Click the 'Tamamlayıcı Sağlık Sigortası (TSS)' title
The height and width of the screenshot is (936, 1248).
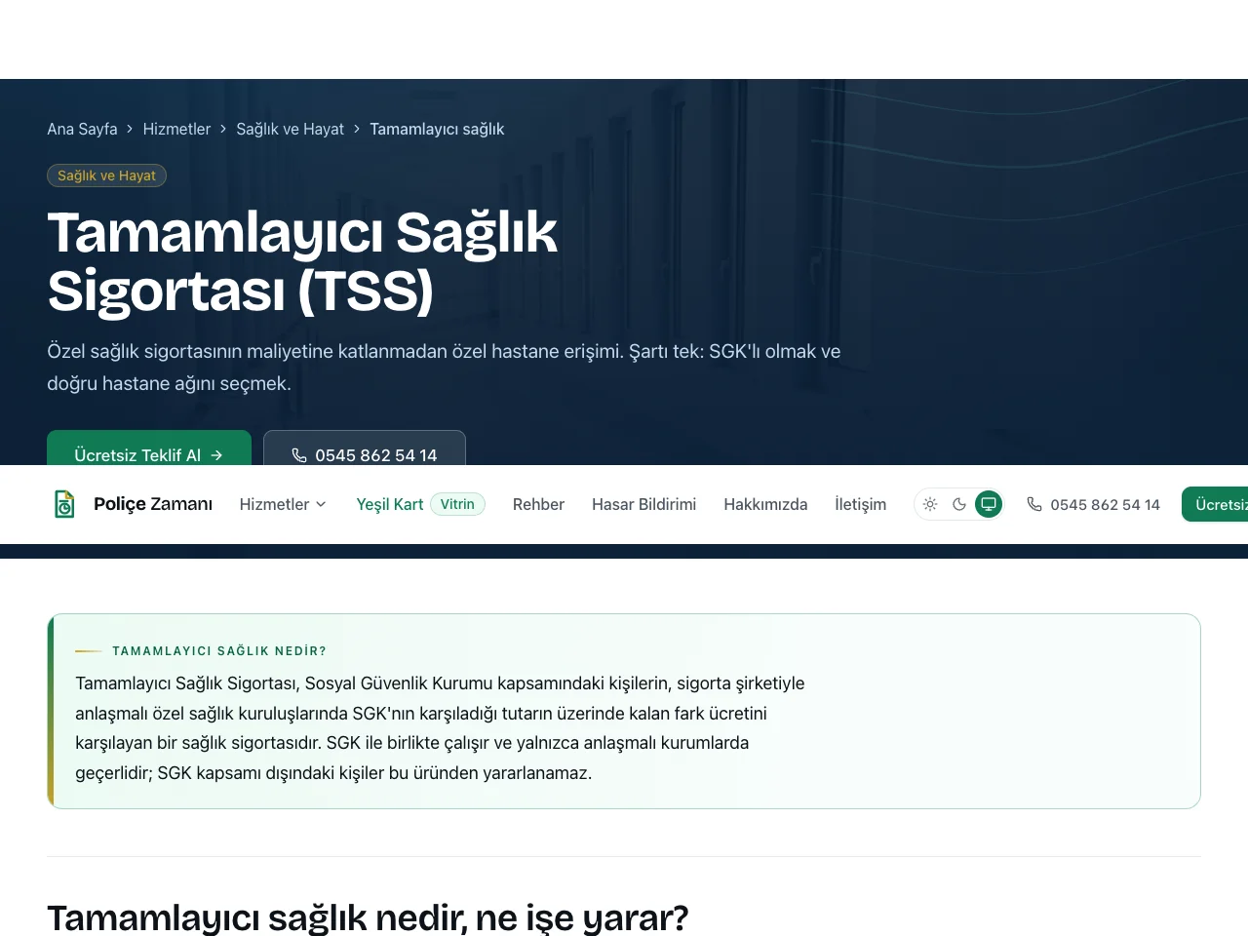(302, 261)
